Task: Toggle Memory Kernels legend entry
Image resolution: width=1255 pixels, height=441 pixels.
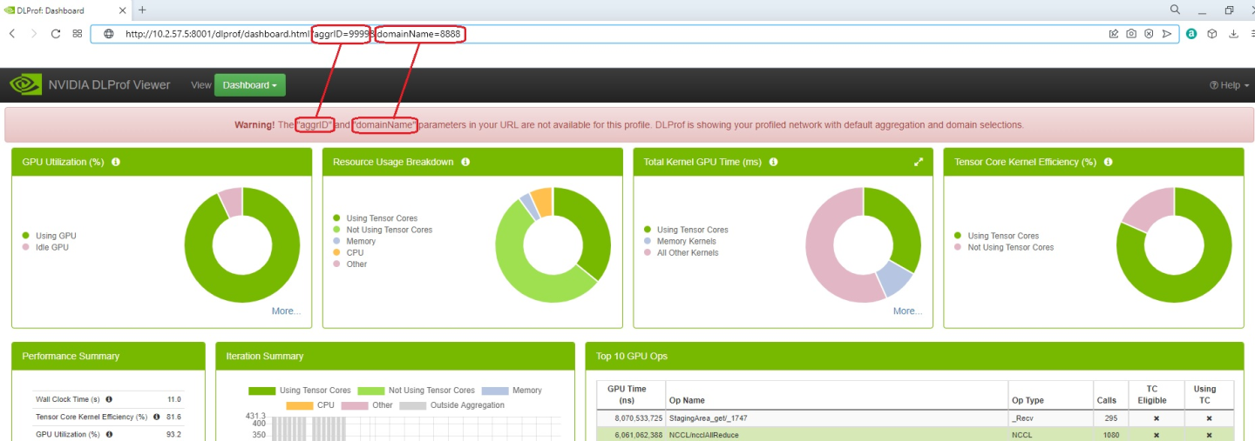Action: point(686,241)
